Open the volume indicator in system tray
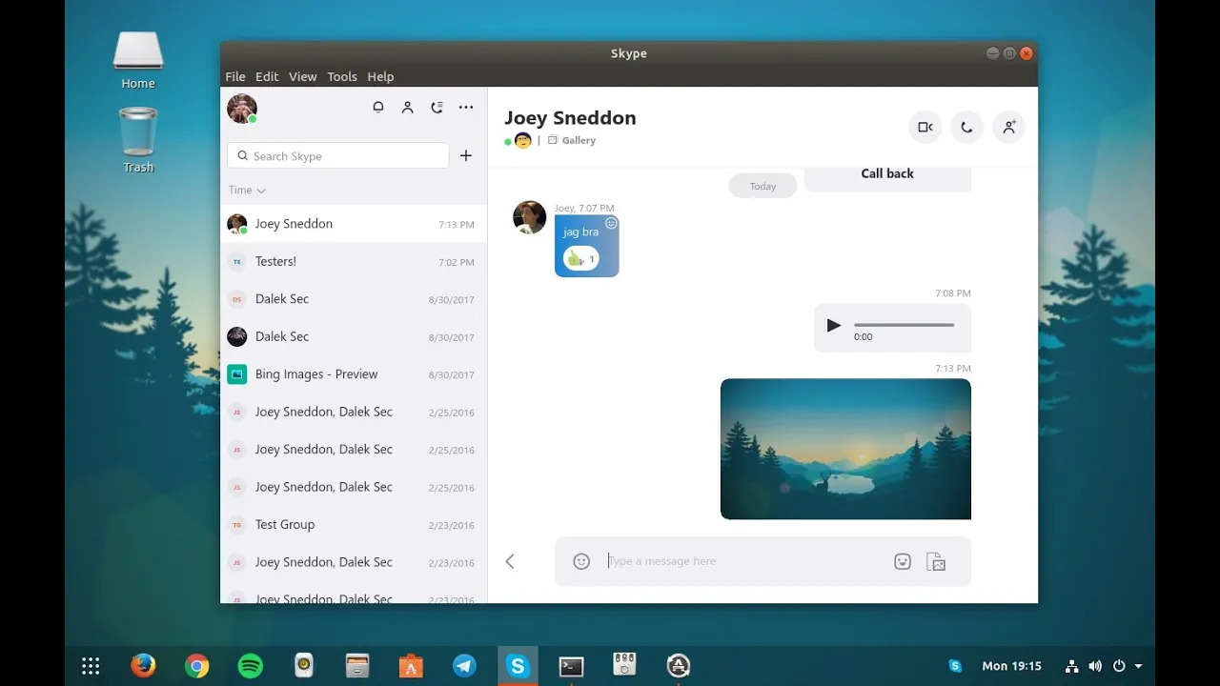The height and width of the screenshot is (686, 1220). [1095, 666]
